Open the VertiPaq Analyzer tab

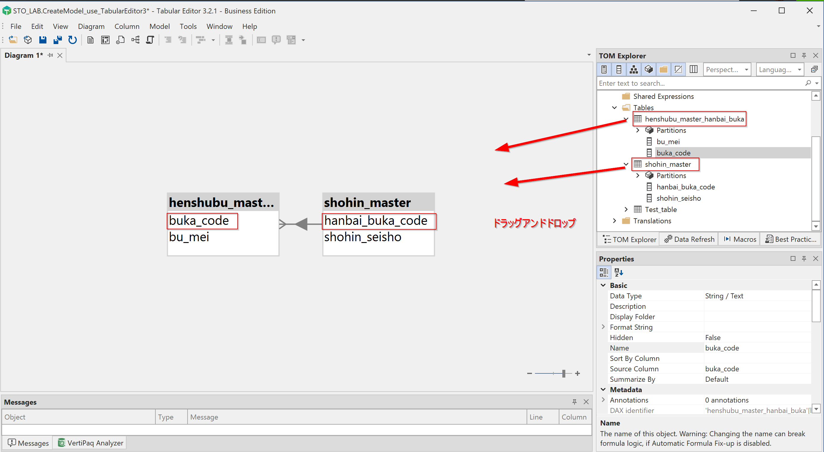tap(90, 443)
